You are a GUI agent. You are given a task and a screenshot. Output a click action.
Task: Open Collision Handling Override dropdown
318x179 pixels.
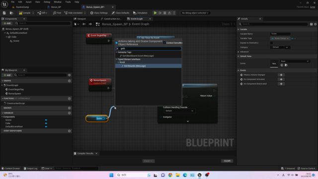click(179, 111)
